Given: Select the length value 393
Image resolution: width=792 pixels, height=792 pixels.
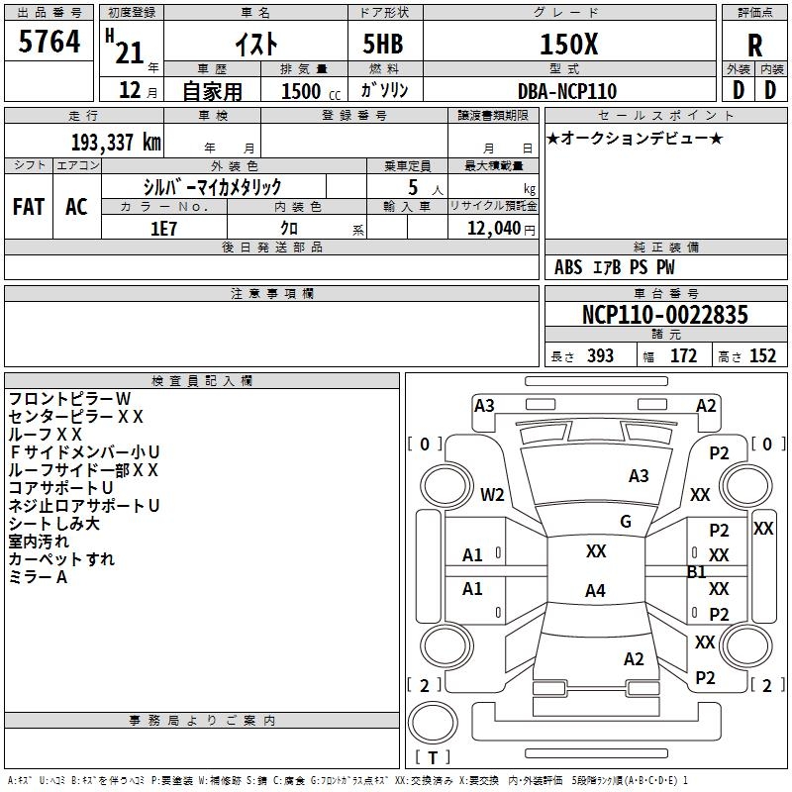Looking at the screenshot, I should pyautogui.click(x=600, y=356).
